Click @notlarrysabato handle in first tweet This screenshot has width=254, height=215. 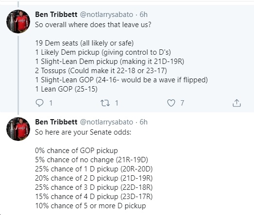coord(106,15)
